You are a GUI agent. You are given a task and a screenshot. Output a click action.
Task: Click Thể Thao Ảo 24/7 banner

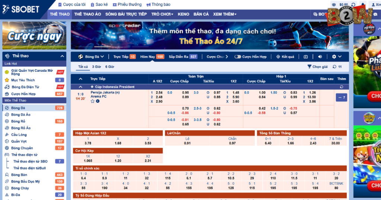pos(210,35)
